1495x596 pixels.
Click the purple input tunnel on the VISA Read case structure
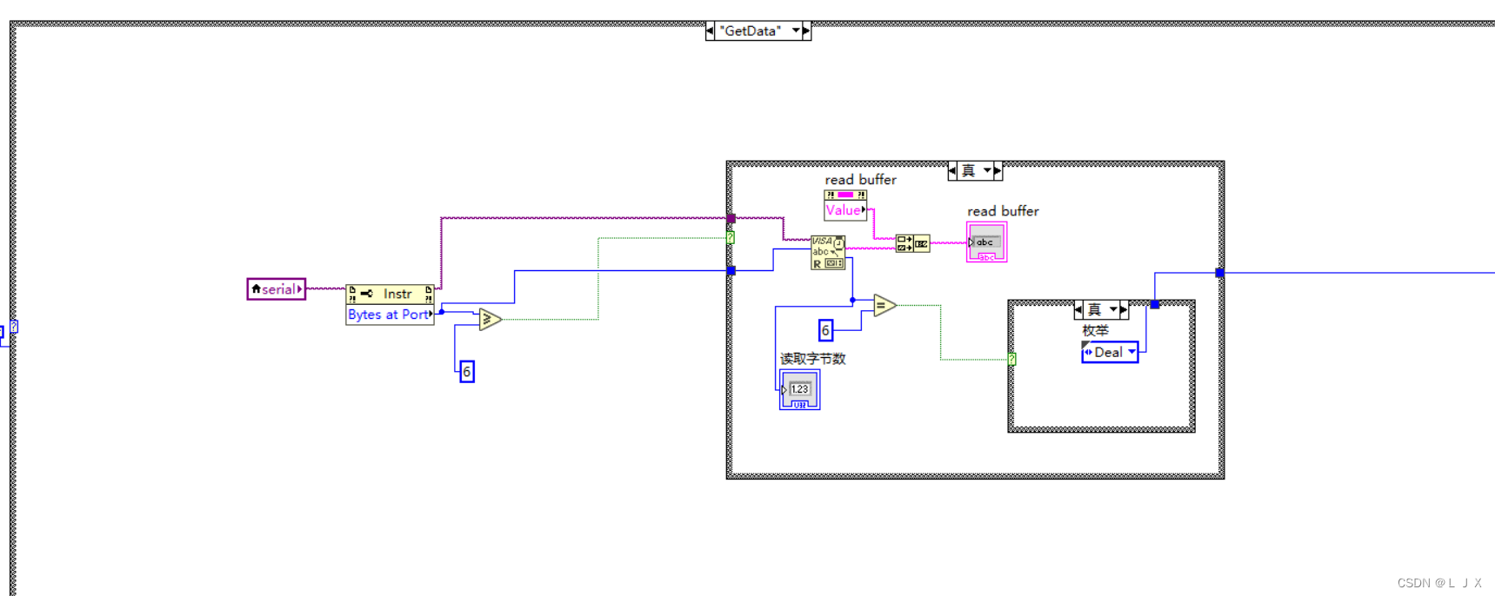point(731,218)
